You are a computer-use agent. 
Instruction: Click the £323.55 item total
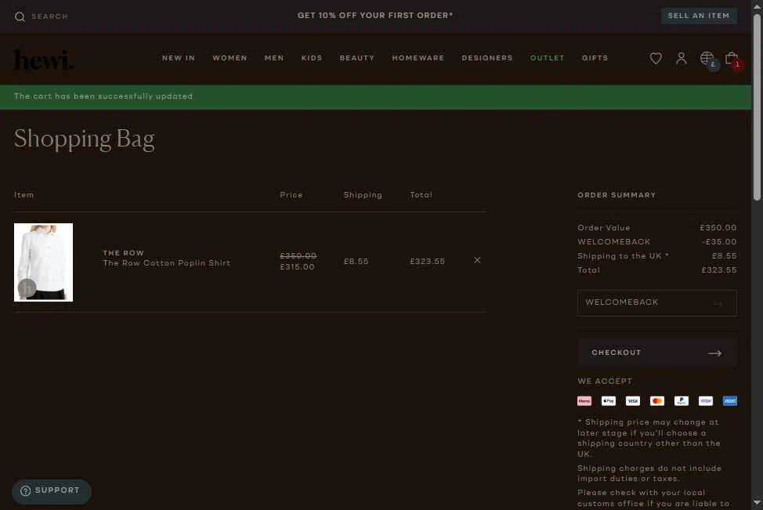[x=427, y=262]
